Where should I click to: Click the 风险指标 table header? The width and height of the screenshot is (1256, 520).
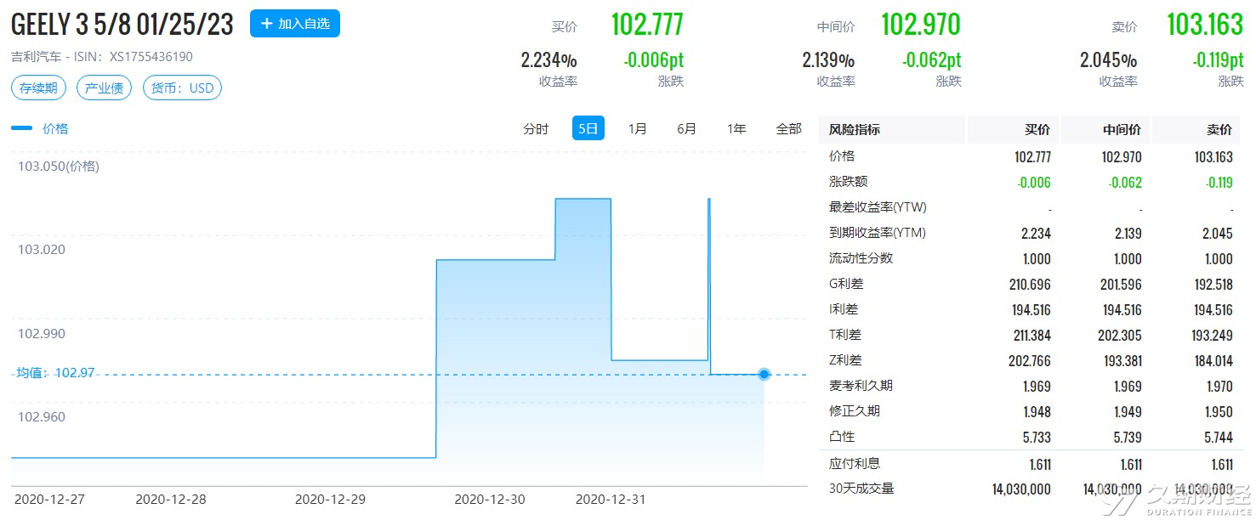(855, 130)
